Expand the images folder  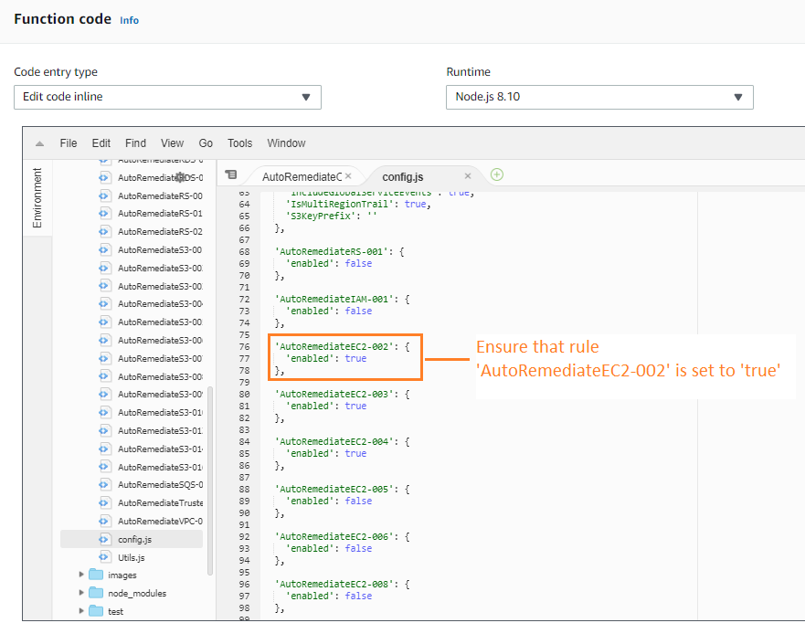click(x=81, y=574)
